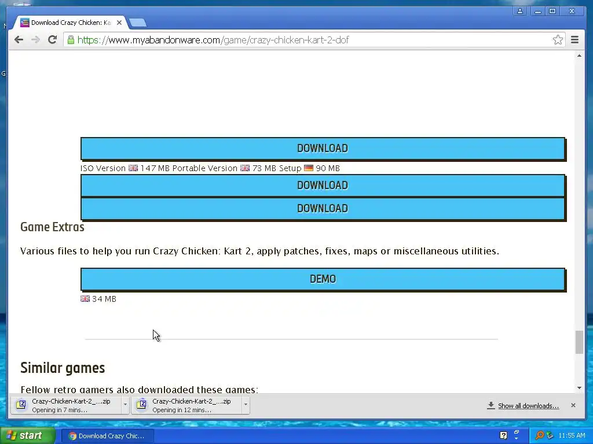Click Show all downloads link
The image size is (593, 444).
(x=528, y=405)
